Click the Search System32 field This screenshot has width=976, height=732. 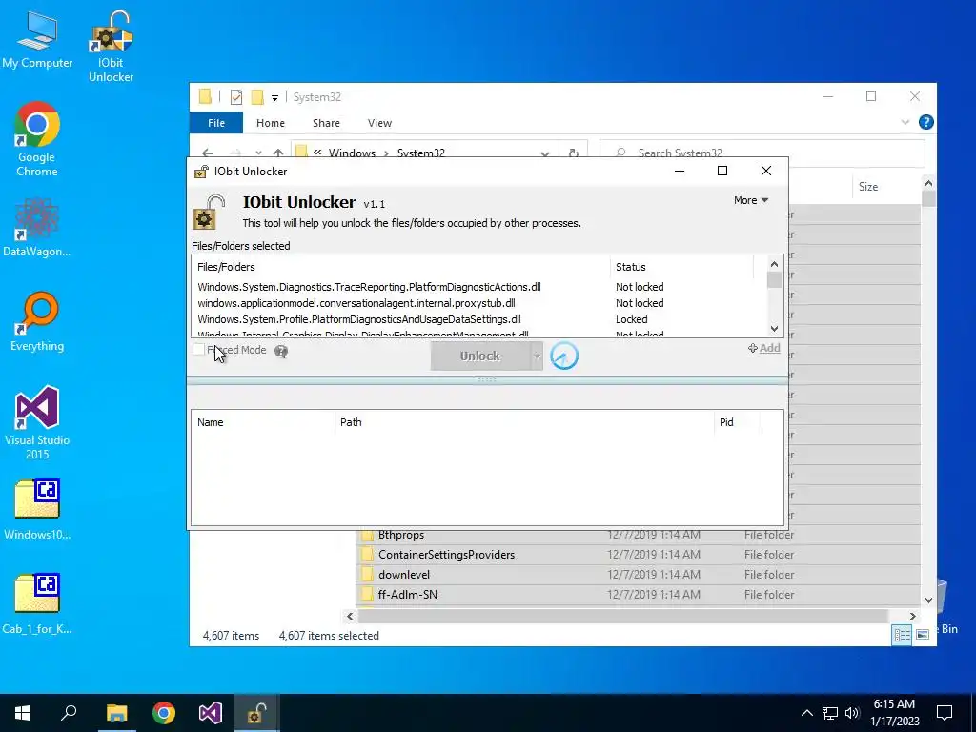(x=762, y=153)
